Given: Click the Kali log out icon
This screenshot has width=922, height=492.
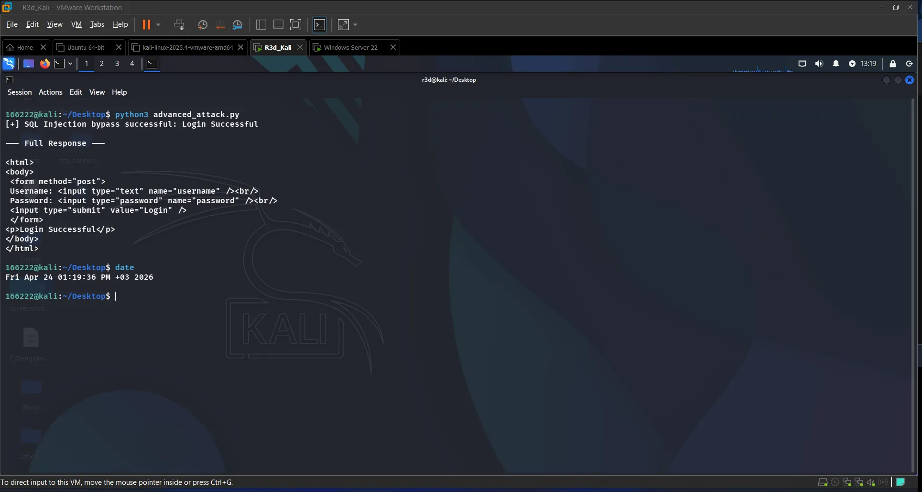Looking at the screenshot, I should coord(909,64).
